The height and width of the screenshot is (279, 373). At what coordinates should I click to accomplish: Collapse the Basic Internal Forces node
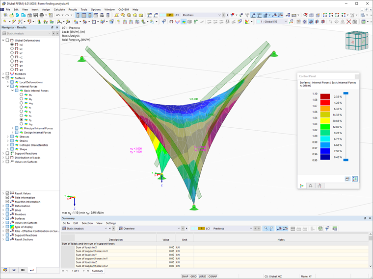tap(13, 91)
